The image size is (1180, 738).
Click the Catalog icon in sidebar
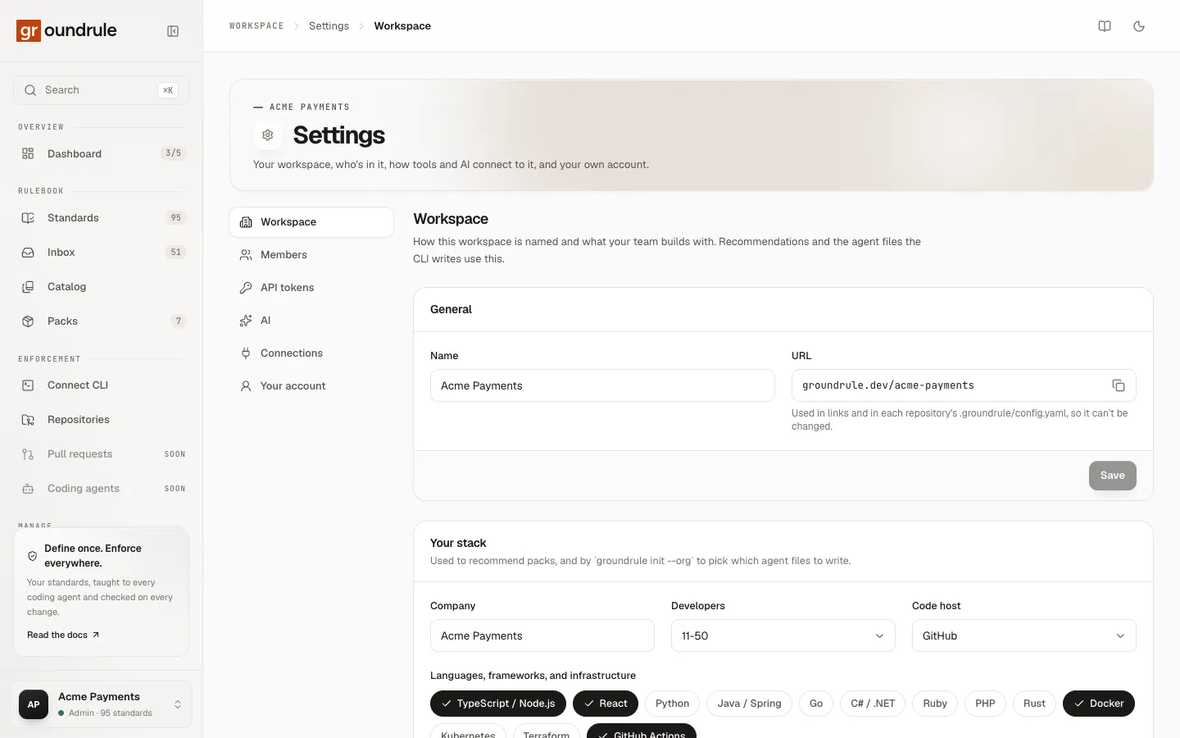[28, 287]
